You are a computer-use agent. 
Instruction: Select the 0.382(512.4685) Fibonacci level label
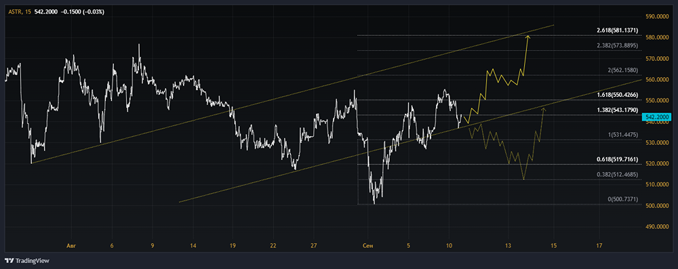(617, 175)
